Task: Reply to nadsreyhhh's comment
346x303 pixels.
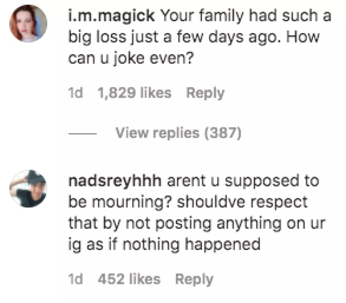Action: (x=194, y=279)
